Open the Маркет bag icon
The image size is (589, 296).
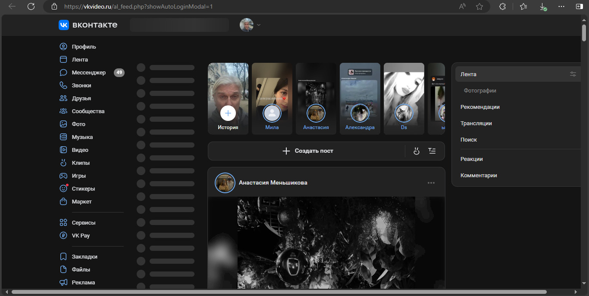coord(63,201)
